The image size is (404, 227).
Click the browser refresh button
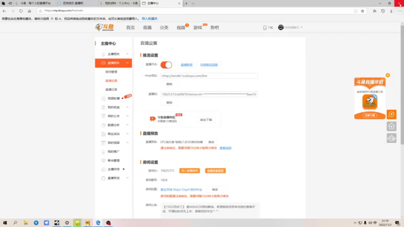(21, 11)
